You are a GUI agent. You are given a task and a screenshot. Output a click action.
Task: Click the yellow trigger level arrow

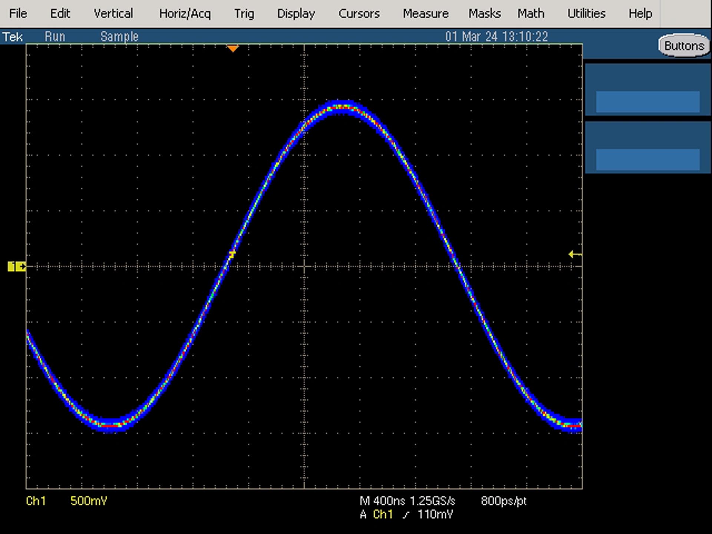[x=575, y=254]
